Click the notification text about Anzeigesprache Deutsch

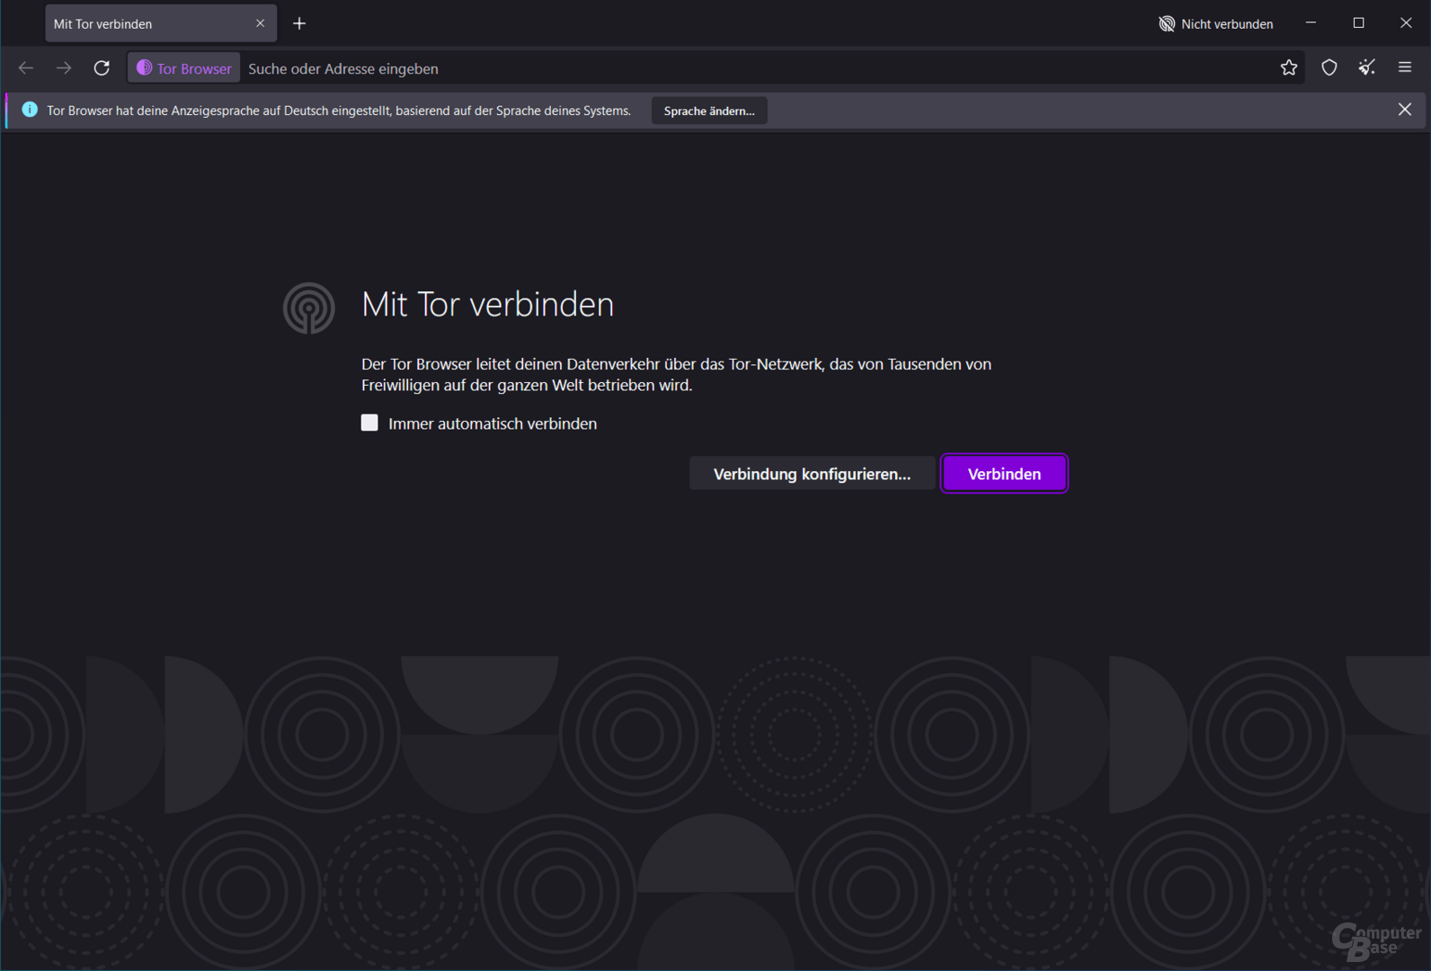pos(339,111)
